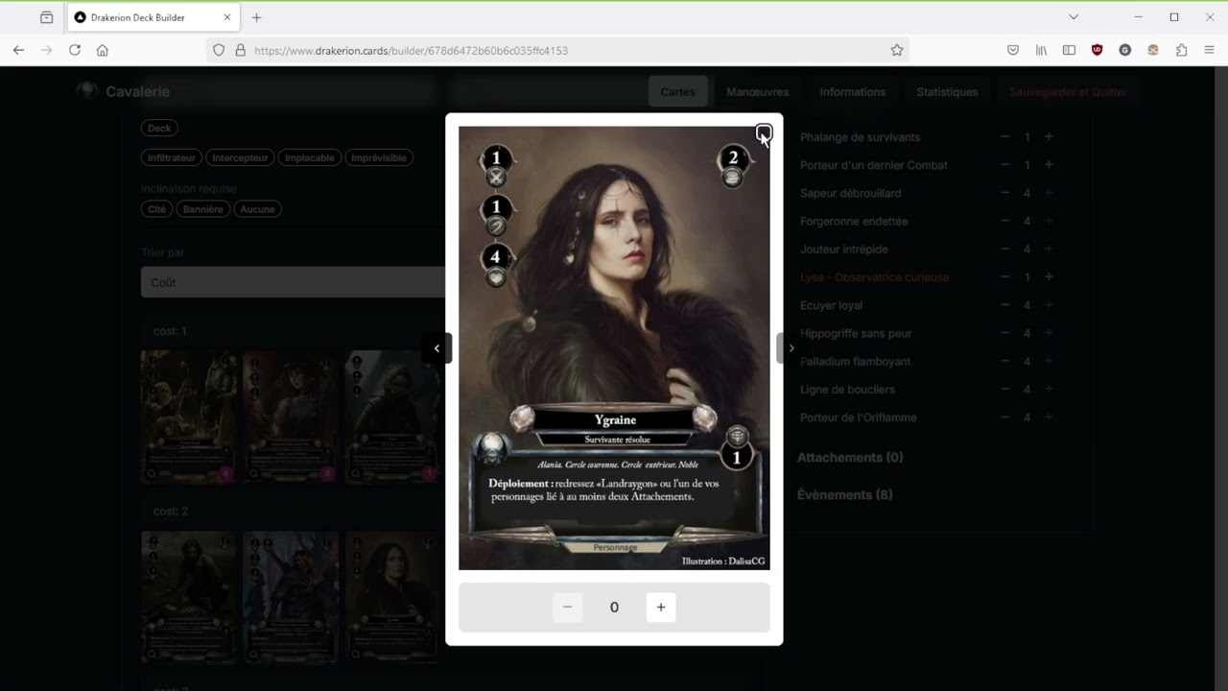Toggle the Cité inclination filter

(x=157, y=209)
